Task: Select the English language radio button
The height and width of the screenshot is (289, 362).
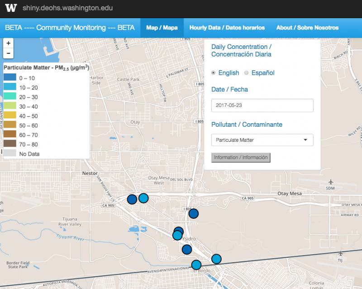Action: pos(213,73)
